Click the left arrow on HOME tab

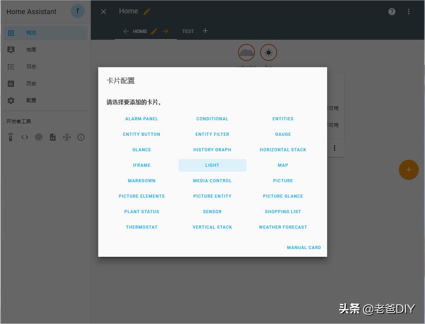[126, 31]
